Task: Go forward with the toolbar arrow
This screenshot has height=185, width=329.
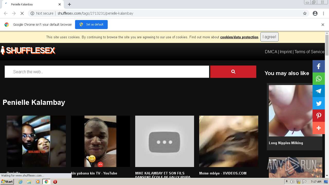Action: click(x=14, y=13)
